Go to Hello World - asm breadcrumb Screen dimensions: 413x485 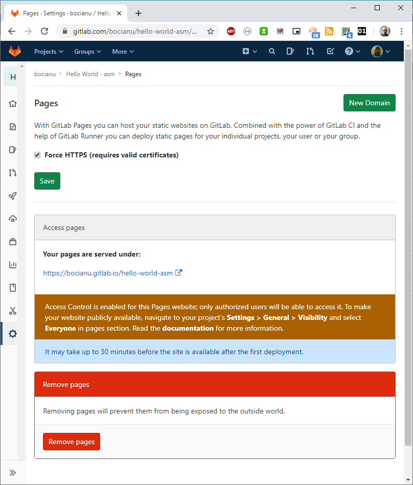pyautogui.click(x=90, y=74)
